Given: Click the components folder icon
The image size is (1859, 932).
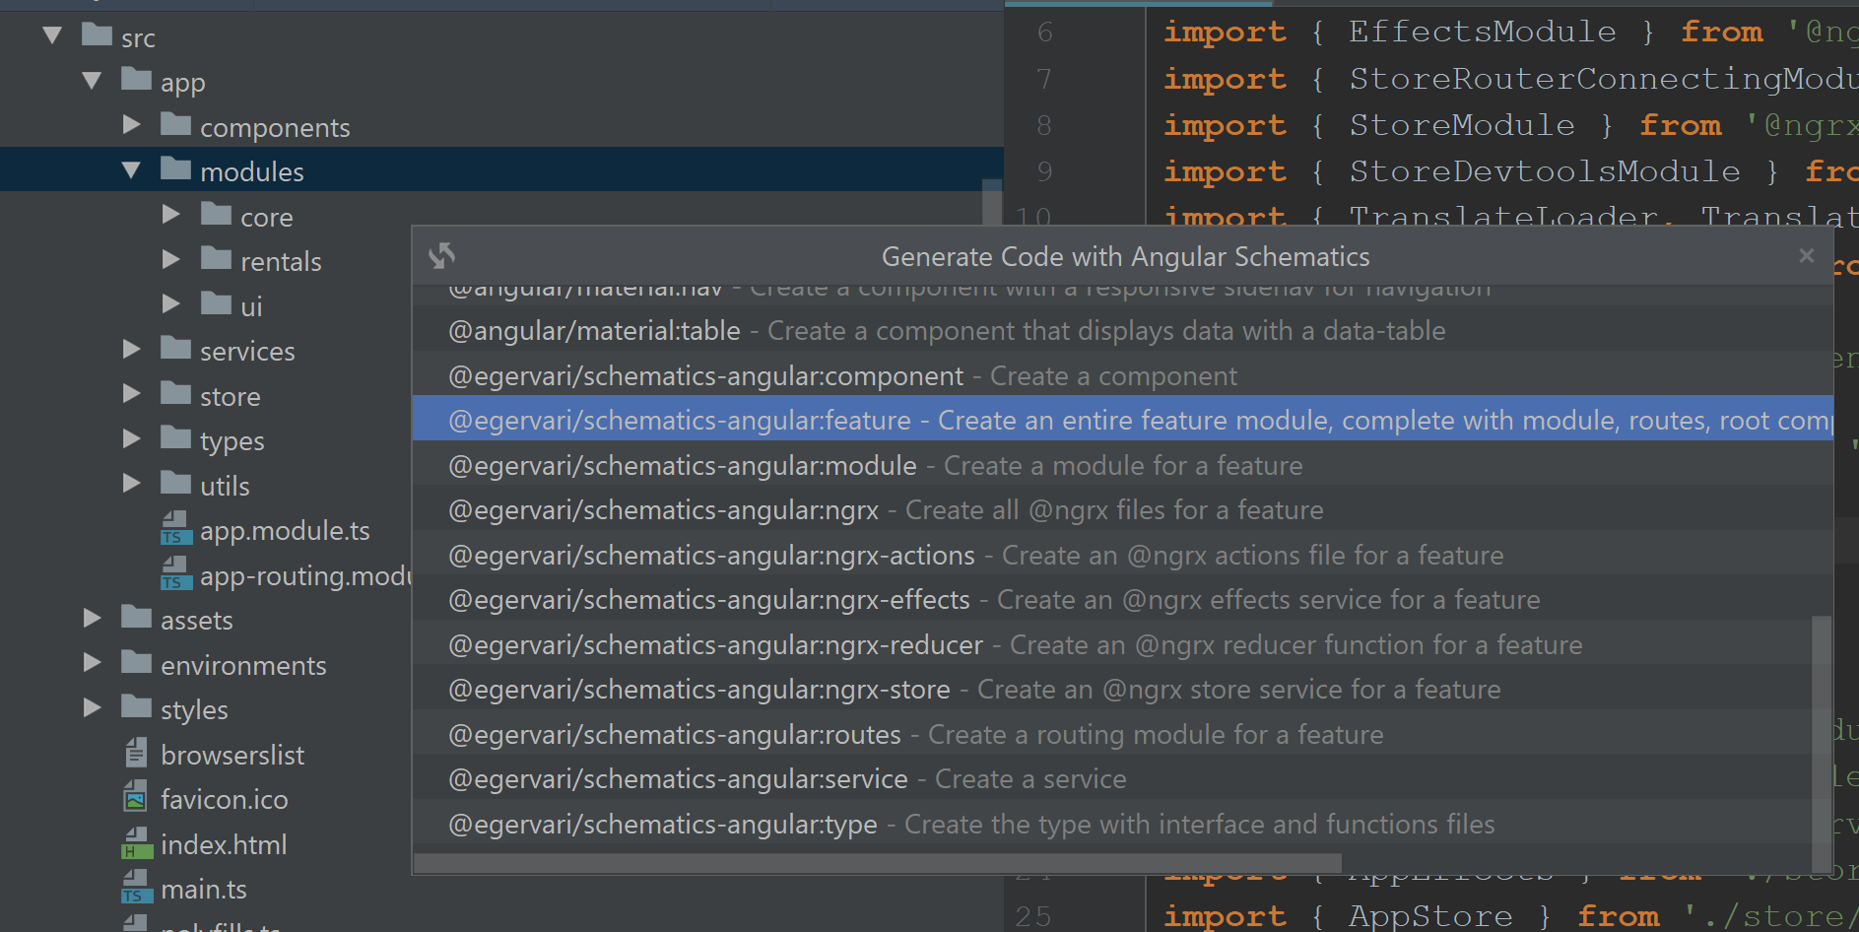Looking at the screenshot, I should [175, 124].
